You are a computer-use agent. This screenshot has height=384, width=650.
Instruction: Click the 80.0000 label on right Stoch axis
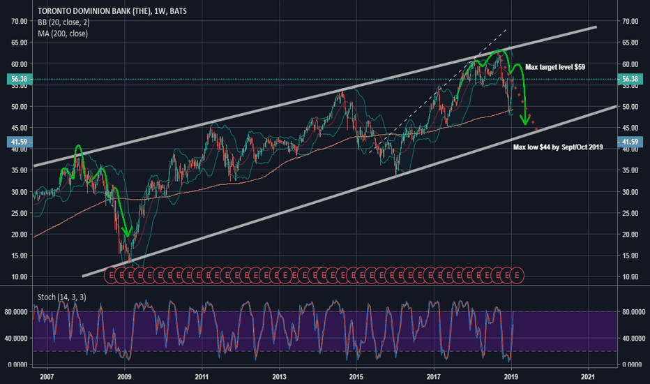(633, 312)
